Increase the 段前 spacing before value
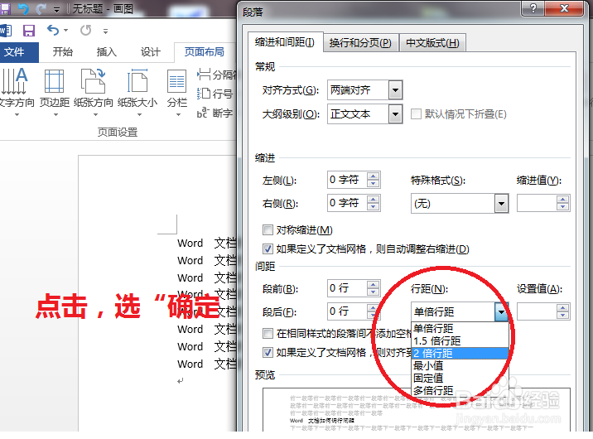Screen dimensions: 593x439 point(374,284)
